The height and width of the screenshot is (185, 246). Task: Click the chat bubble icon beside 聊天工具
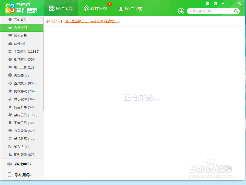pos(10,67)
